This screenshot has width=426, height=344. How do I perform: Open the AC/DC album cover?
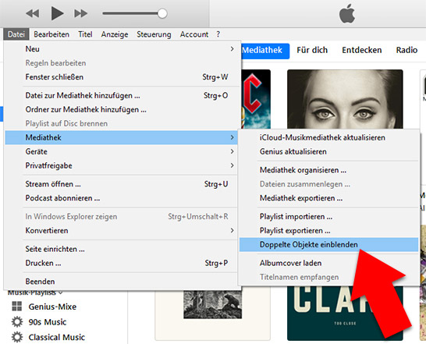256,99
